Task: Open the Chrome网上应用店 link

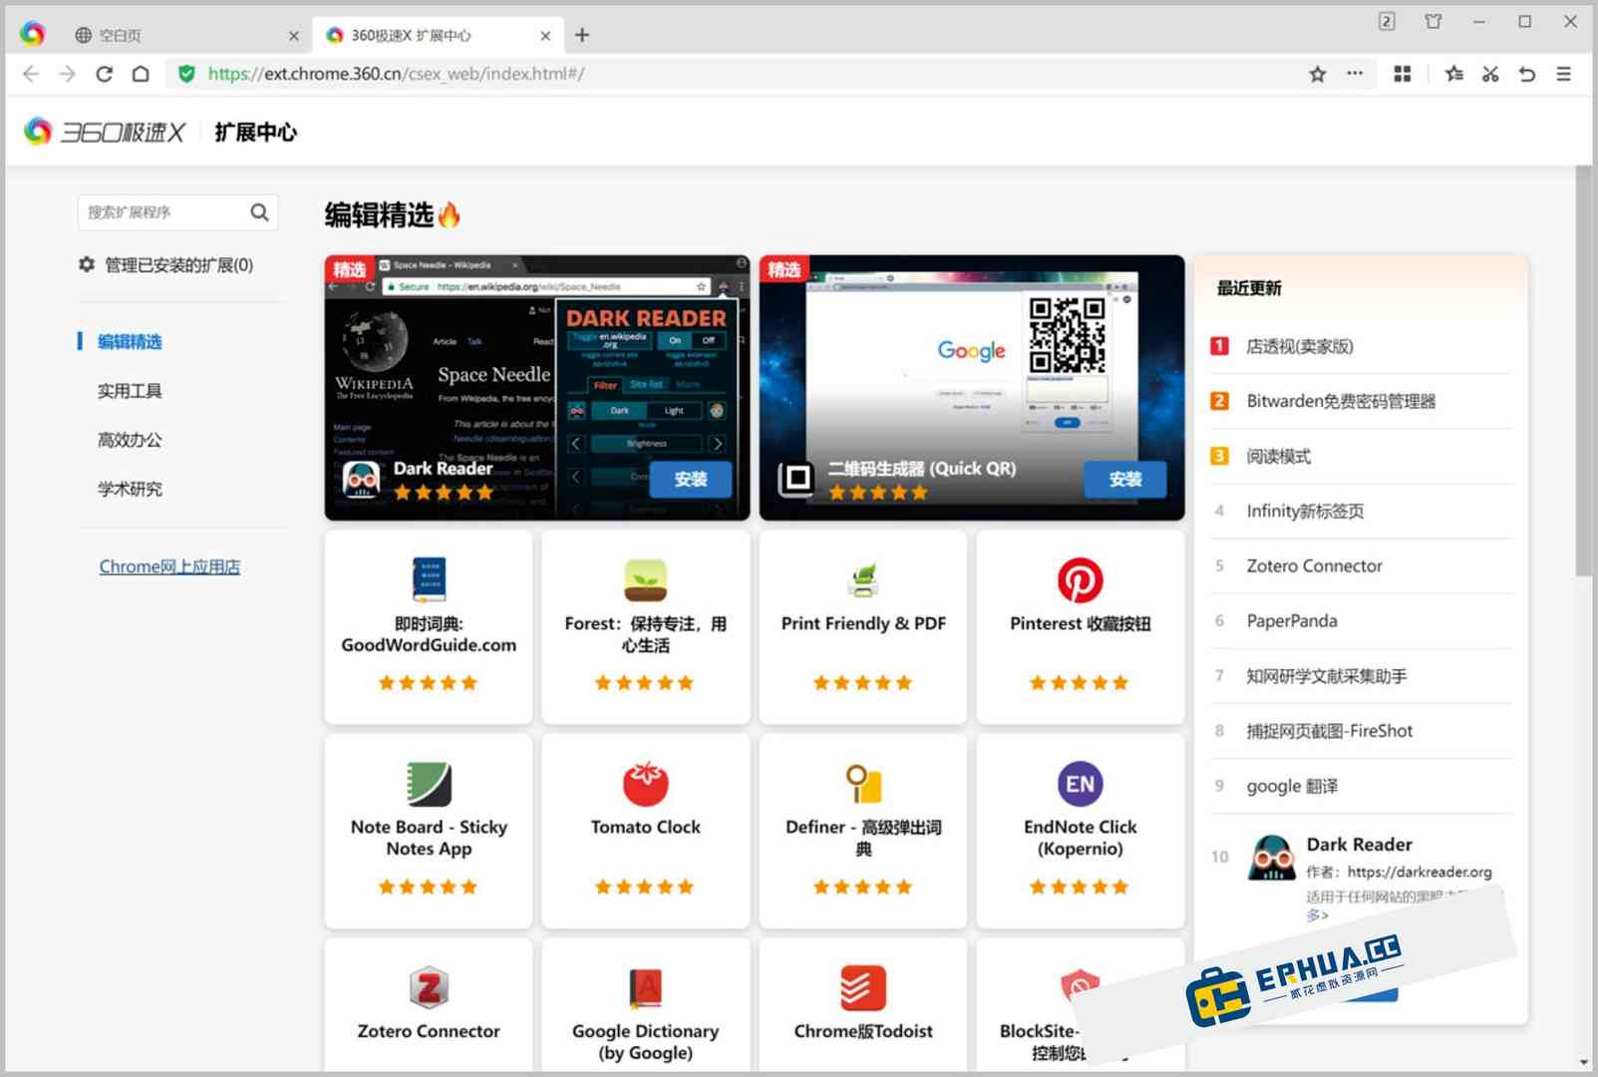Action: [x=169, y=566]
